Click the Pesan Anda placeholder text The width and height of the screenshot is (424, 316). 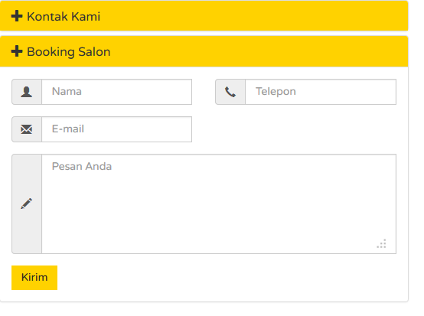(82, 166)
